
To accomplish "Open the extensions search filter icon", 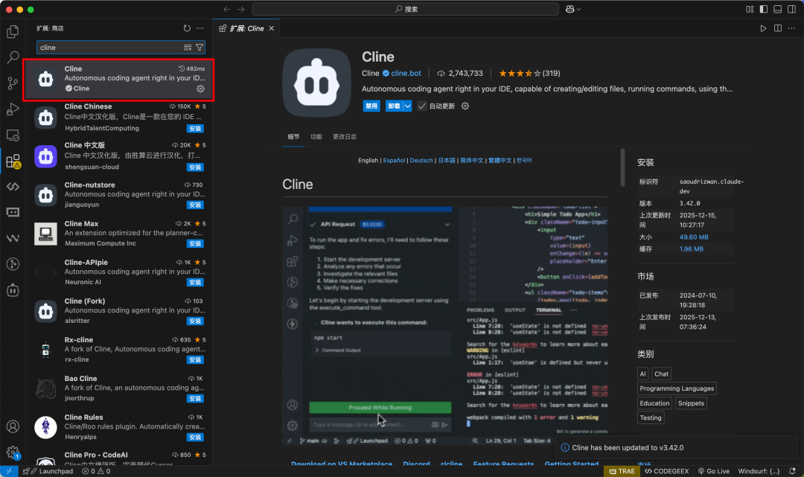I will 200,48.
